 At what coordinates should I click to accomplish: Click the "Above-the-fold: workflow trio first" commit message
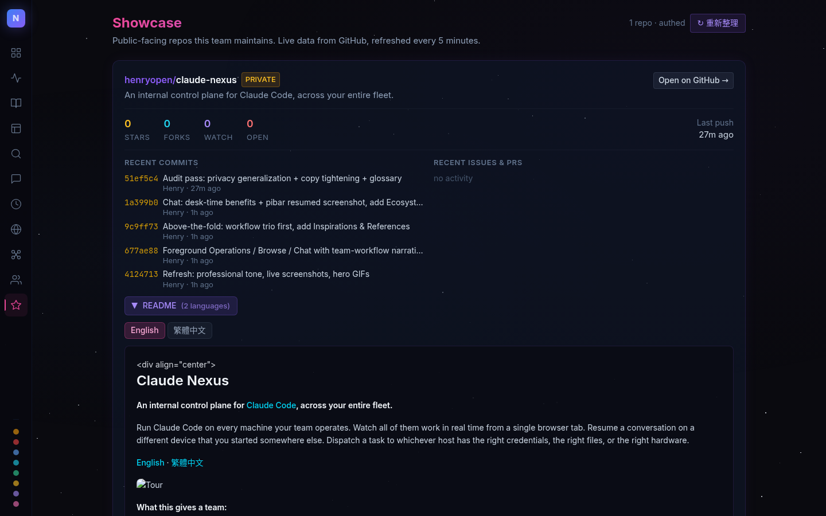(x=286, y=226)
